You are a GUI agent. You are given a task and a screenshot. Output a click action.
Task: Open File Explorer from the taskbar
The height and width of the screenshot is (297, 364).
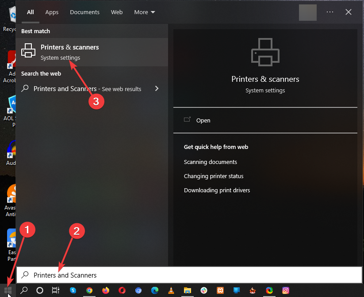[188, 290]
